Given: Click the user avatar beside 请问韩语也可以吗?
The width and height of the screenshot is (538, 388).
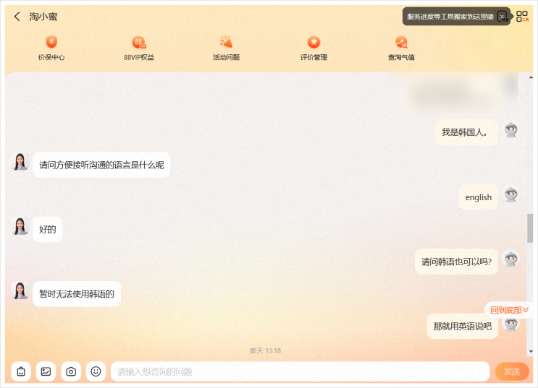Looking at the screenshot, I should click(511, 259).
